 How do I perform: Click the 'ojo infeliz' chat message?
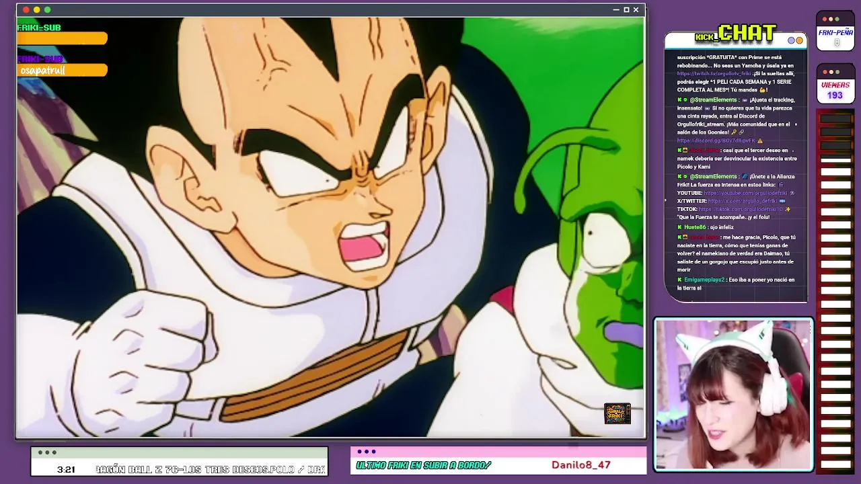coord(721,227)
